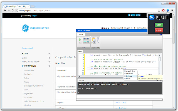
Task: Open the Flight Stats page
Action: tap(29, 94)
